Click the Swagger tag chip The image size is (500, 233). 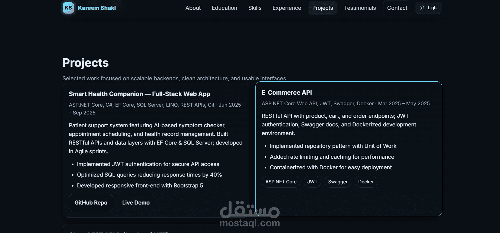tap(338, 182)
